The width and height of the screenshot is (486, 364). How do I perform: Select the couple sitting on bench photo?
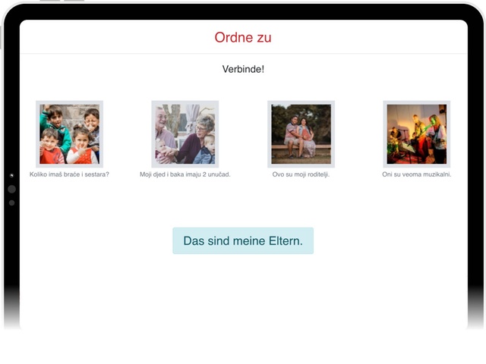(301, 134)
